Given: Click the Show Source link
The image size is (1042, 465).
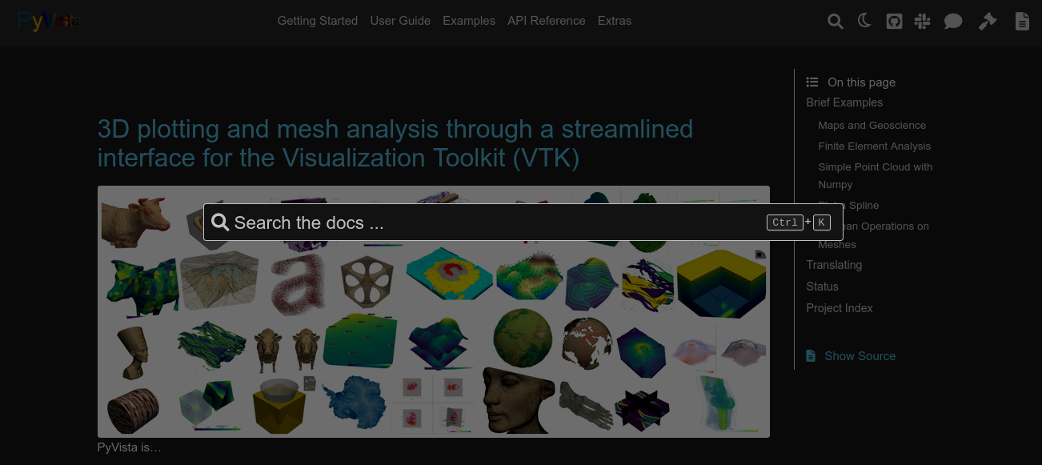Looking at the screenshot, I should click(860, 355).
